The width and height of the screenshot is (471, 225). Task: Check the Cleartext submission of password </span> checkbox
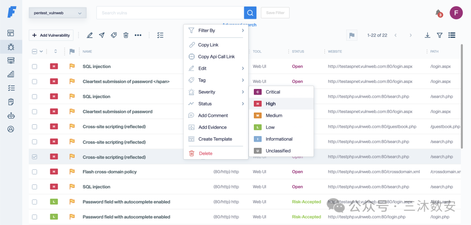[x=34, y=82]
